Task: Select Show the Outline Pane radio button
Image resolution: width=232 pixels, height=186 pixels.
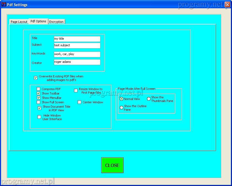Action: [x=121, y=108]
